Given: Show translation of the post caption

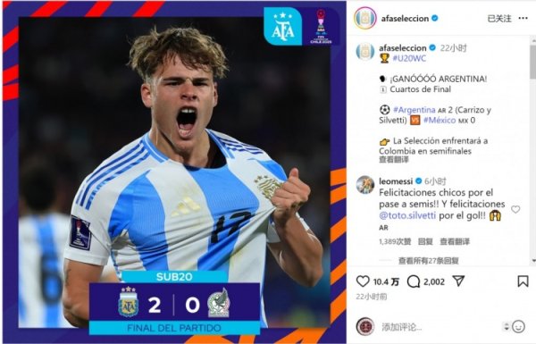Looking at the screenshot, I should click(x=394, y=159).
